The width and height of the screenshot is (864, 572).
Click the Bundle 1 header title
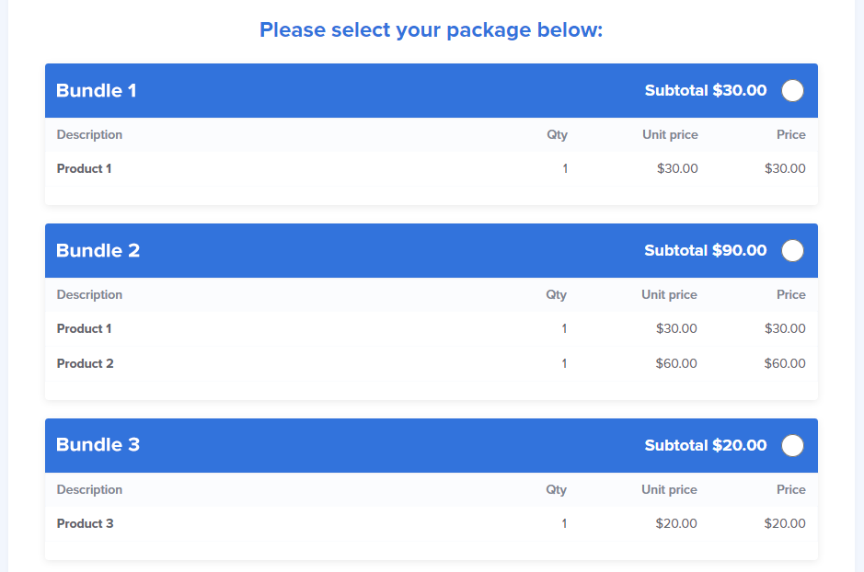97,90
